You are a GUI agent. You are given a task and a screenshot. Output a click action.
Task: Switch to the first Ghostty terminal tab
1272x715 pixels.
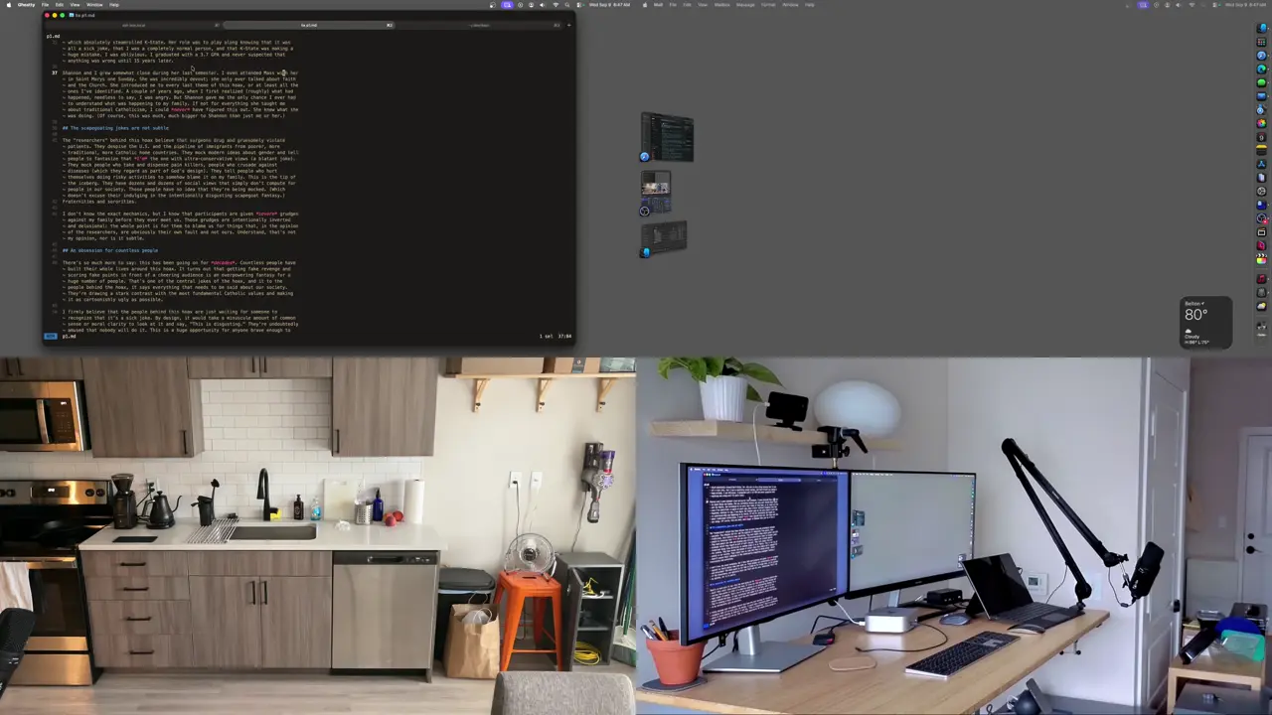pyautogui.click(x=133, y=25)
